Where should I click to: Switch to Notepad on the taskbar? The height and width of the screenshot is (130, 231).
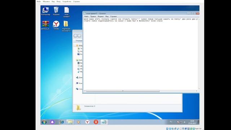[x=104, y=122]
